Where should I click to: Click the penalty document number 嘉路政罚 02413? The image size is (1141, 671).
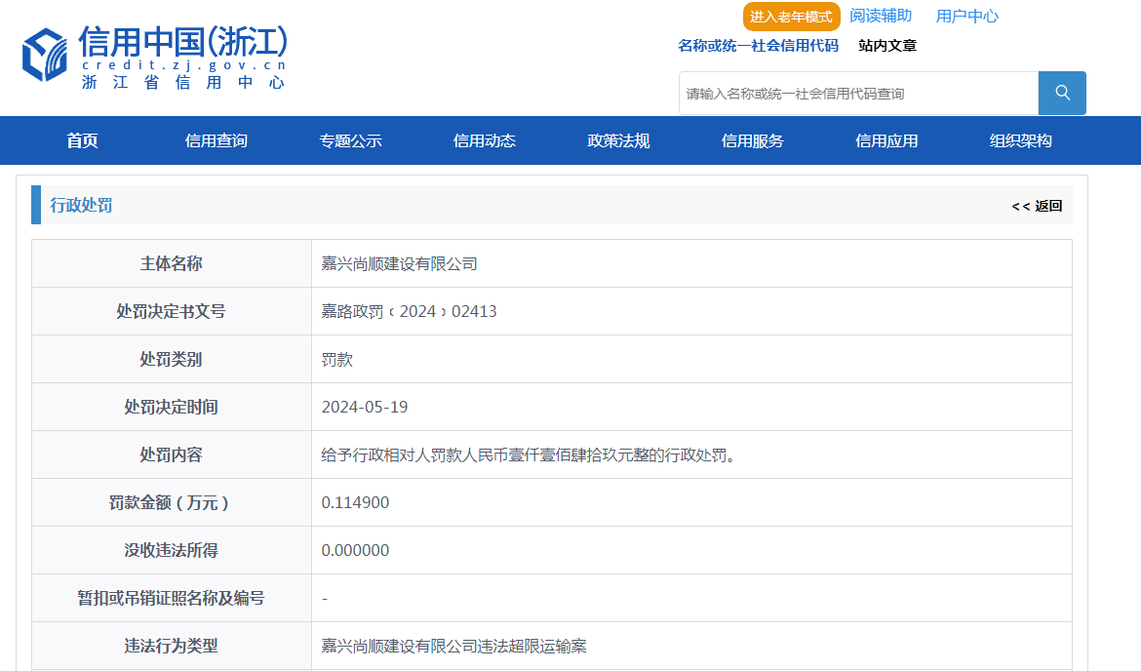click(x=410, y=312)
